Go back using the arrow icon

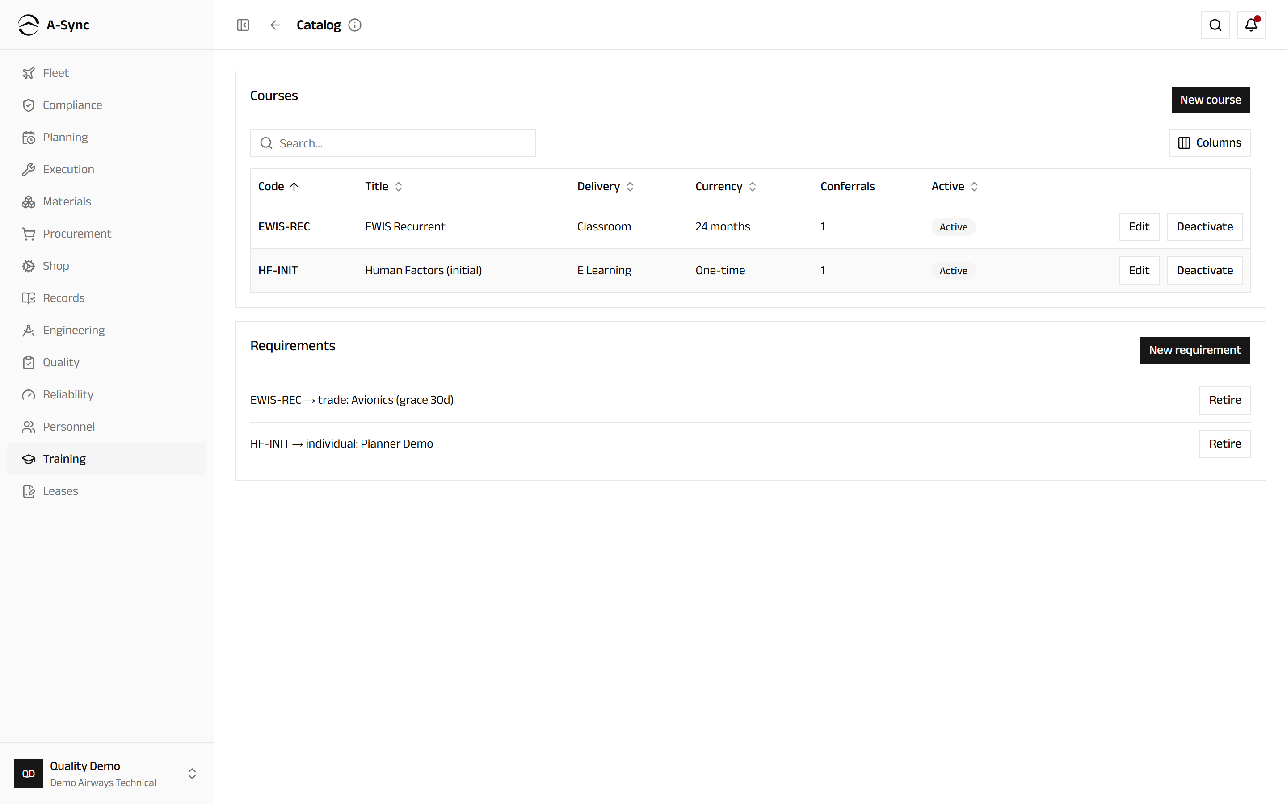(x=275, y=25)
